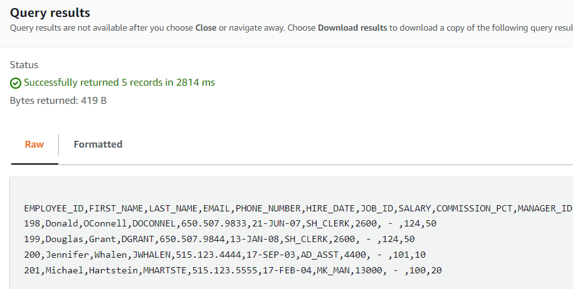Image resolution: width=573 pixels, height=289 pixels.
Task: Click the green success checkmark icon
Action: (16, 83)
